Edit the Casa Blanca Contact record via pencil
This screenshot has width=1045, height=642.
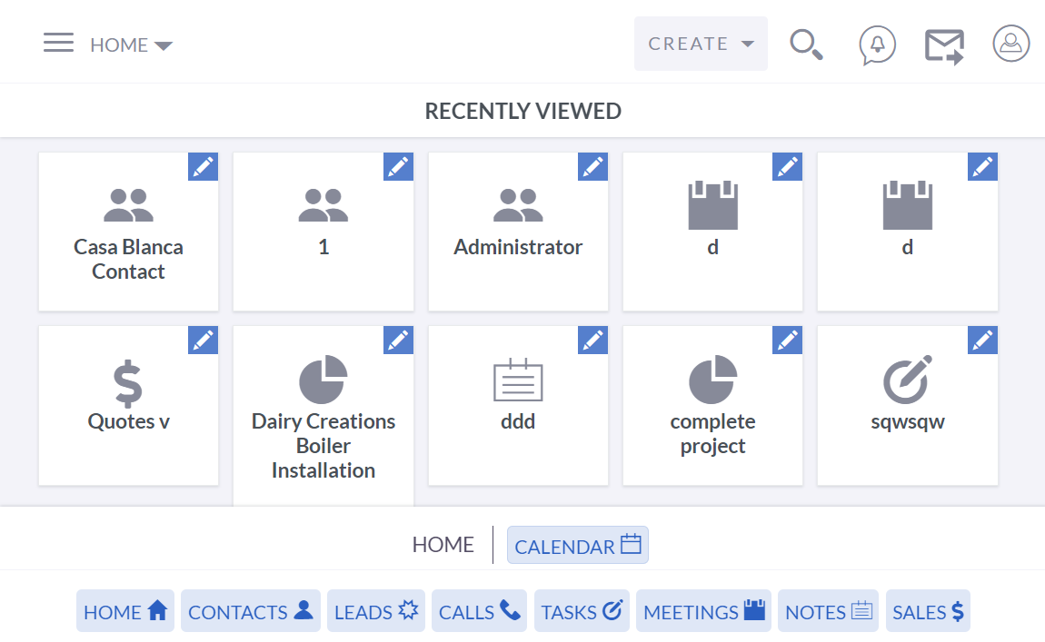pos(203,166)
